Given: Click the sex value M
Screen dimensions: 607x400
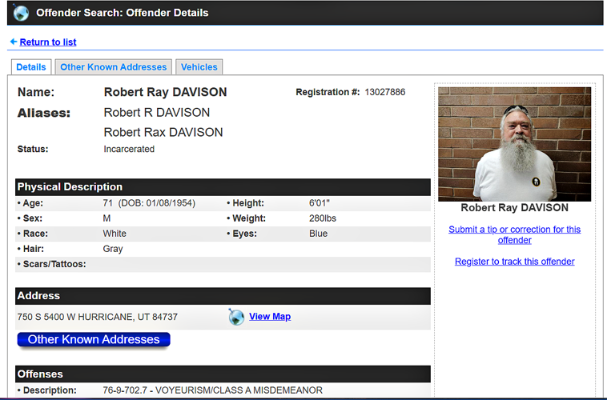Looking at the screenshot, I should tap(107, 218).
